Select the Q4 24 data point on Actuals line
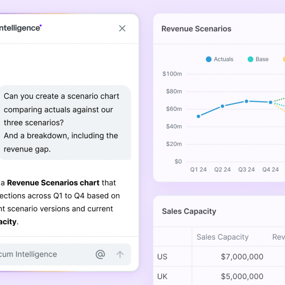 point(270,102)
